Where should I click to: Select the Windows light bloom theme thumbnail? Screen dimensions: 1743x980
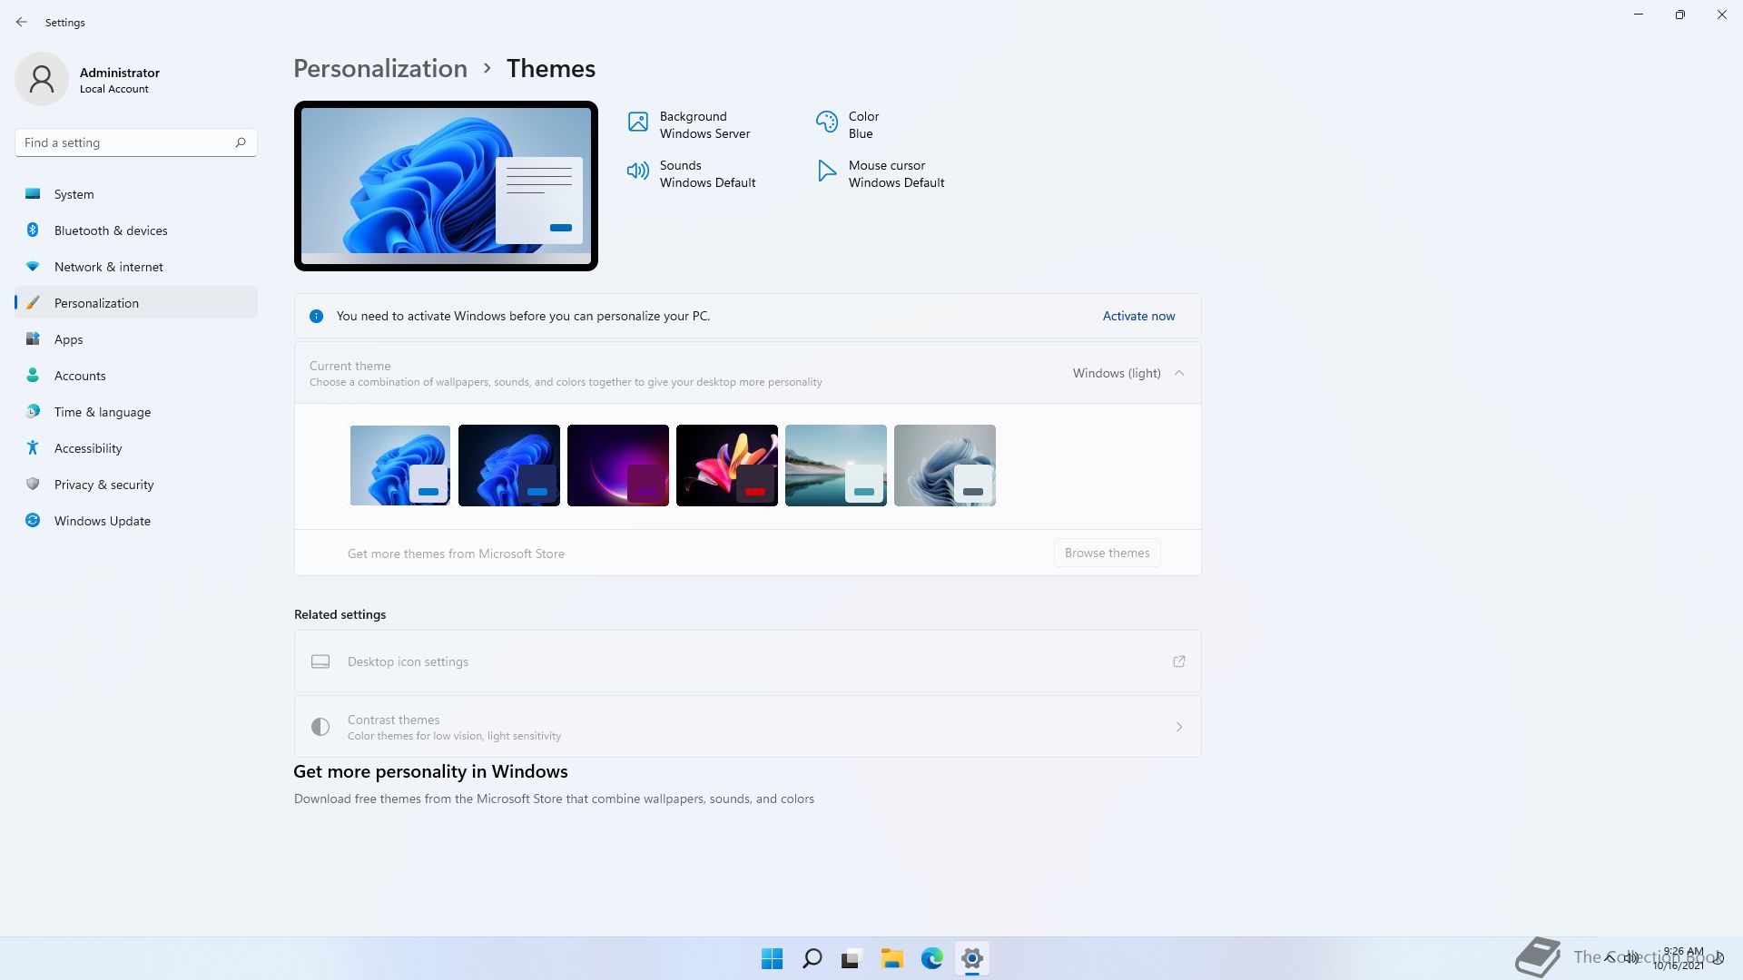(x=400, y=465)
